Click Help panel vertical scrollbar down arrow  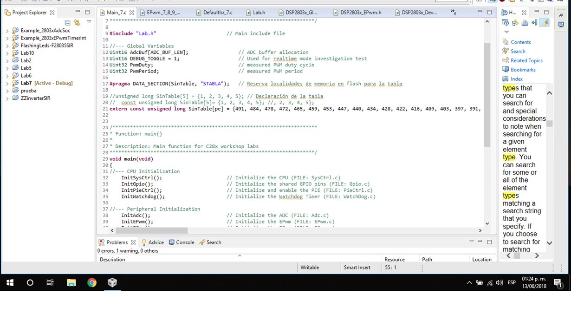(550, 242)
